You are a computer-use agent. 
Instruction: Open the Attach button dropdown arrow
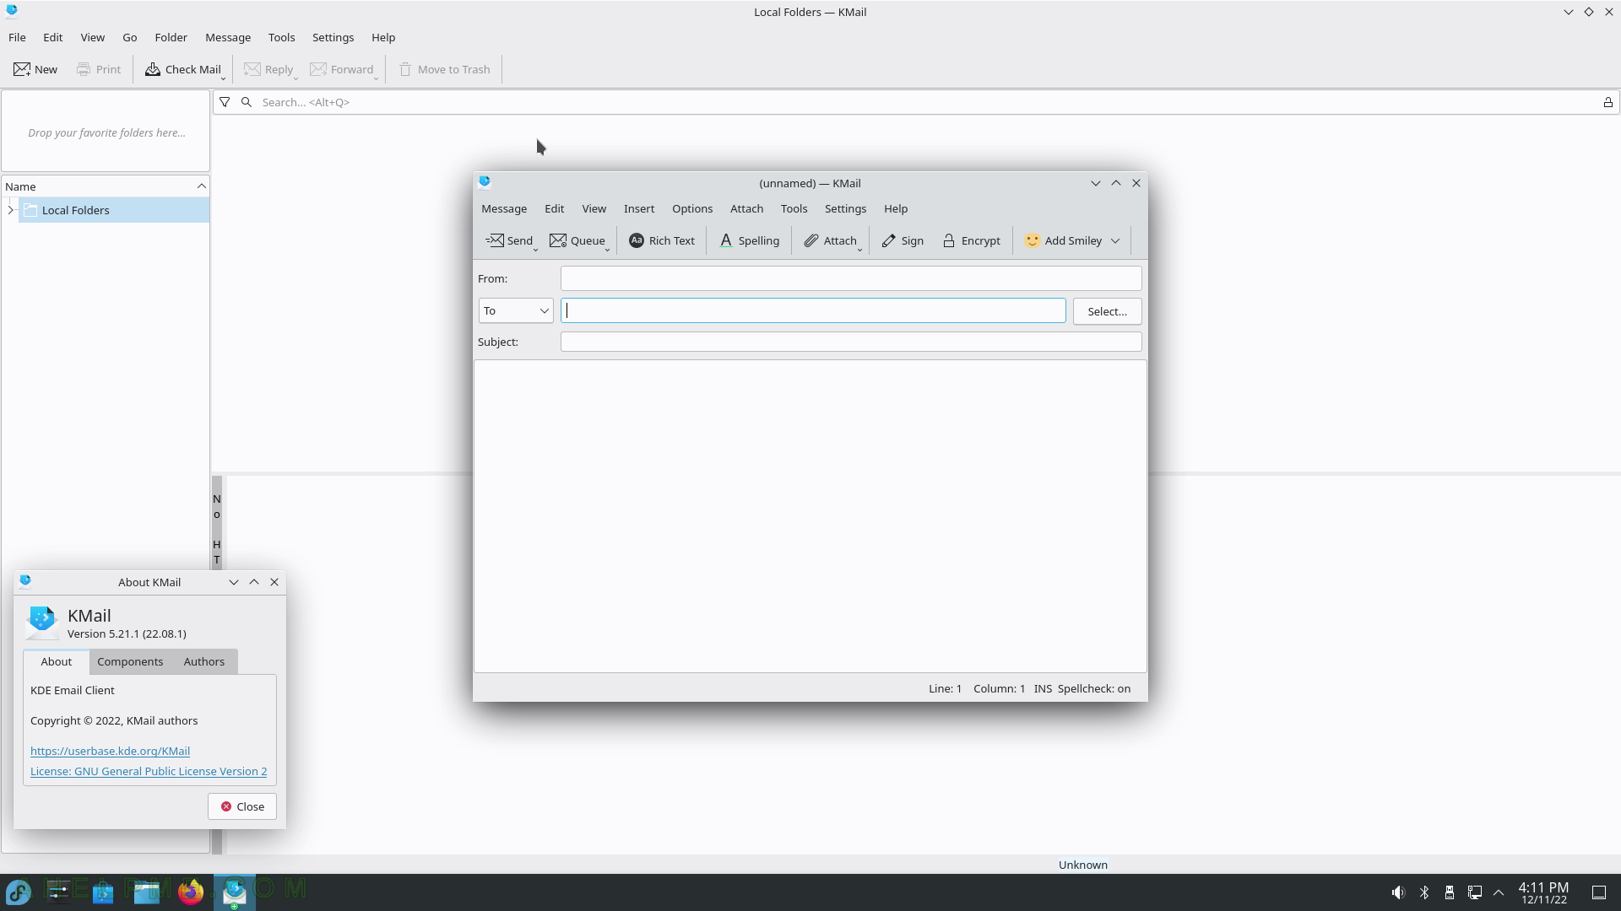point(860,249)
